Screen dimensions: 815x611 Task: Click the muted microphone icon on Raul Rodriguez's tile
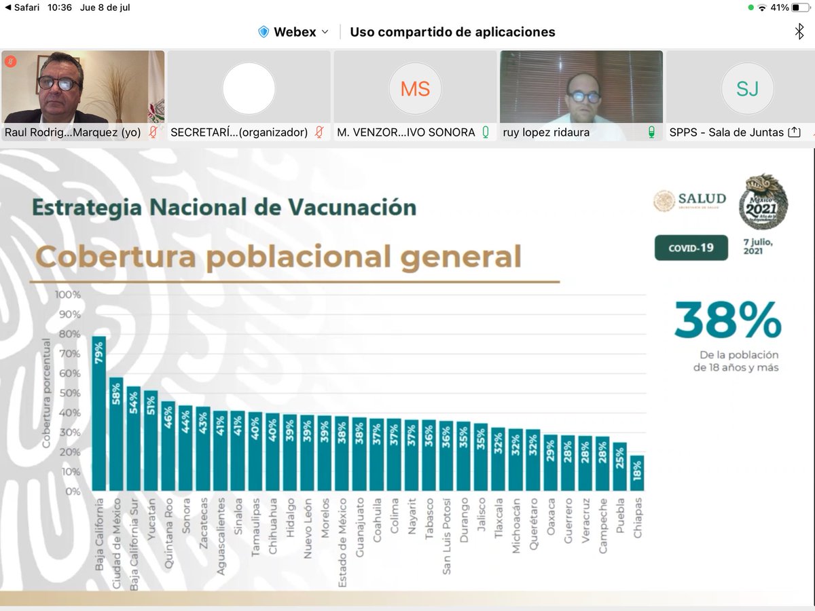(154, 133)
